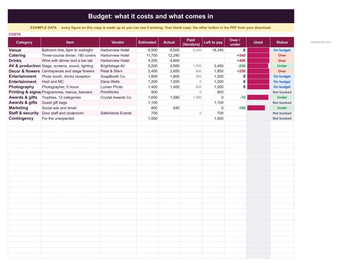
Task: Click the 'Budget: what it costs' title
Action: coord(151,16)
